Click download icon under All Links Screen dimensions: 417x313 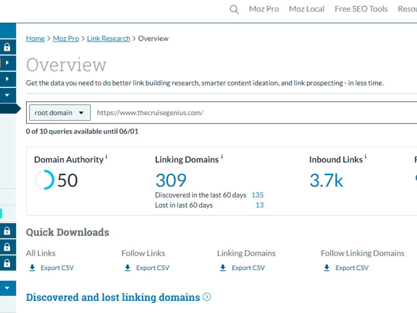pos(32,268)
